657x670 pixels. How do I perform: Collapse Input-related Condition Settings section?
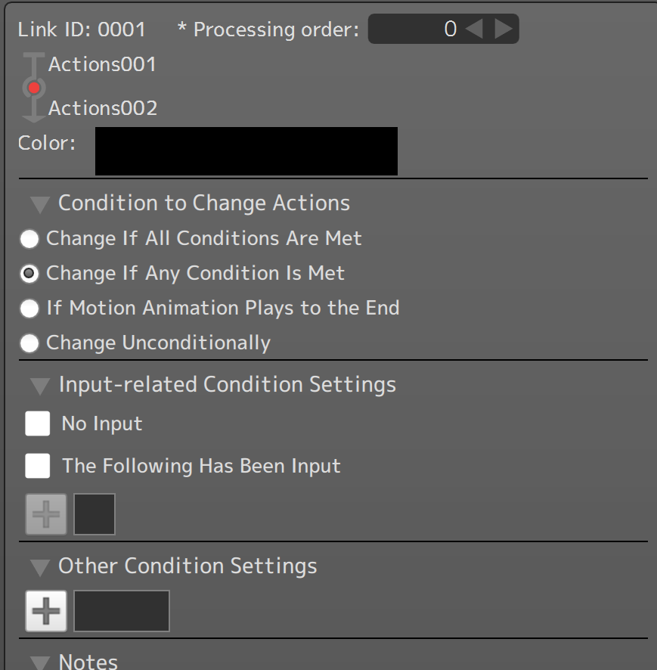coord(41,386)
